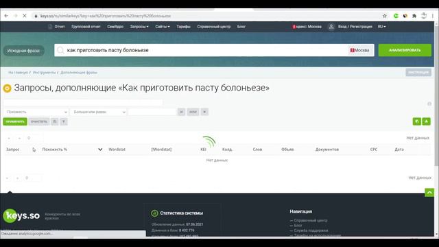The width and height of the screenshot is (439, 247).
Task: Open the green C browser extension
Action: point(396,16)
